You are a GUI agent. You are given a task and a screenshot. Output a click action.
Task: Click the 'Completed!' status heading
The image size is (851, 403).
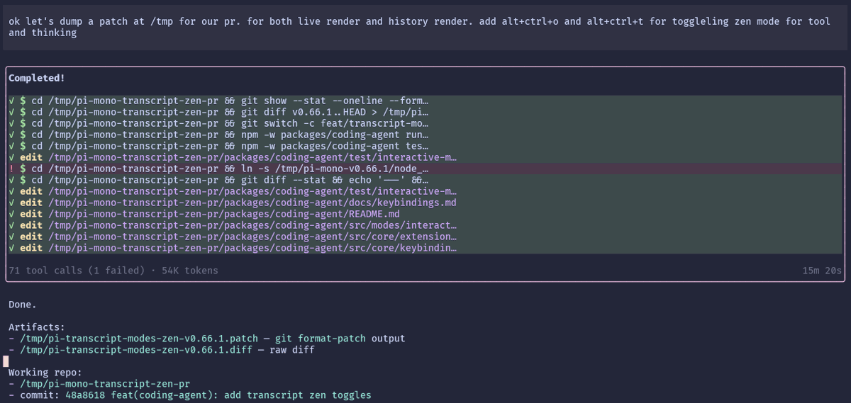37,78
